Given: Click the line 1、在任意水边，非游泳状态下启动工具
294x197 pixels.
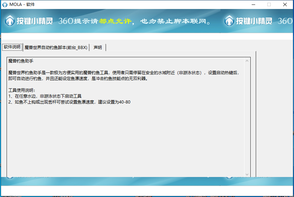Looking at the screenshot, I should coord(45,96).
